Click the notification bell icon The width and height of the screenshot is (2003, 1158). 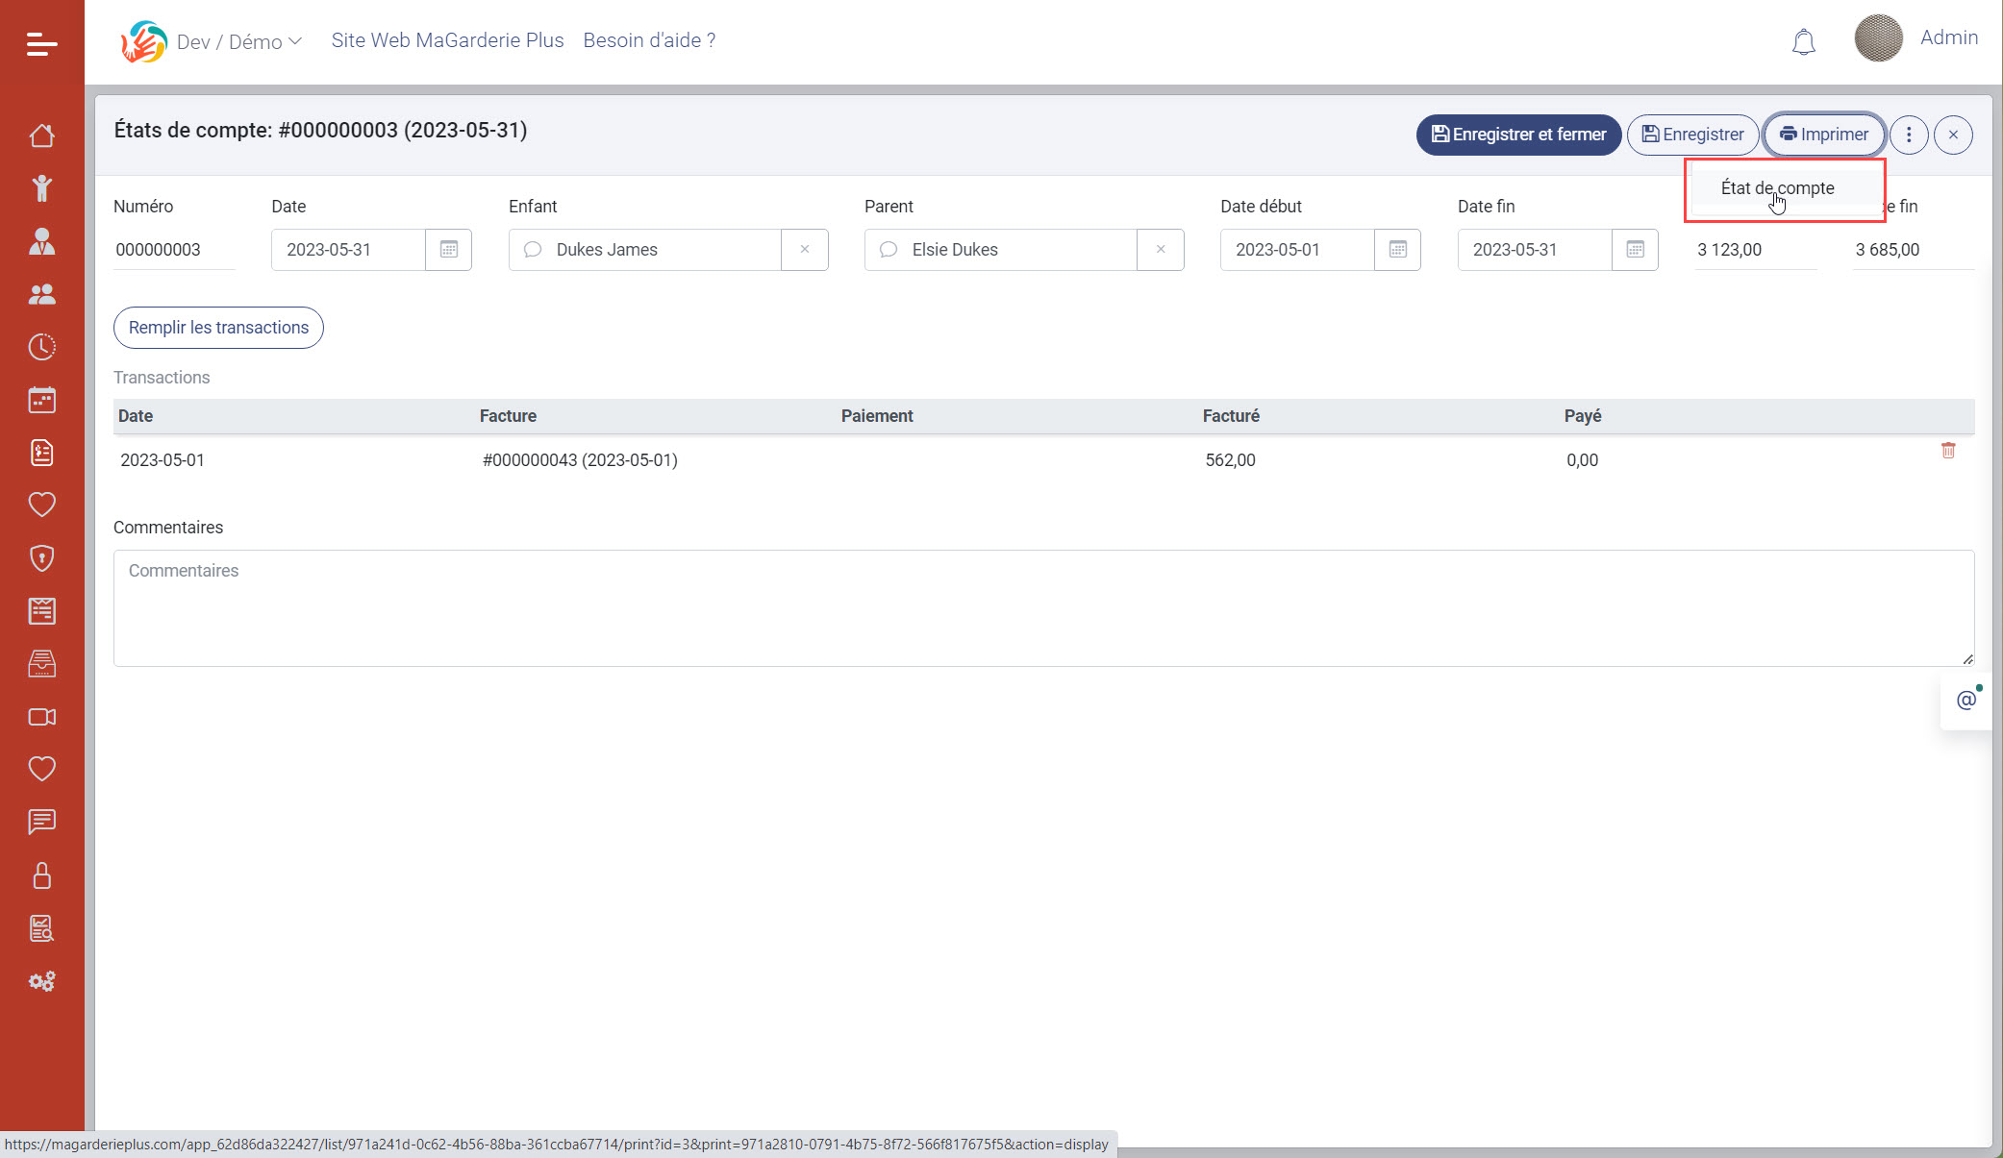[x=1803, y=41]
